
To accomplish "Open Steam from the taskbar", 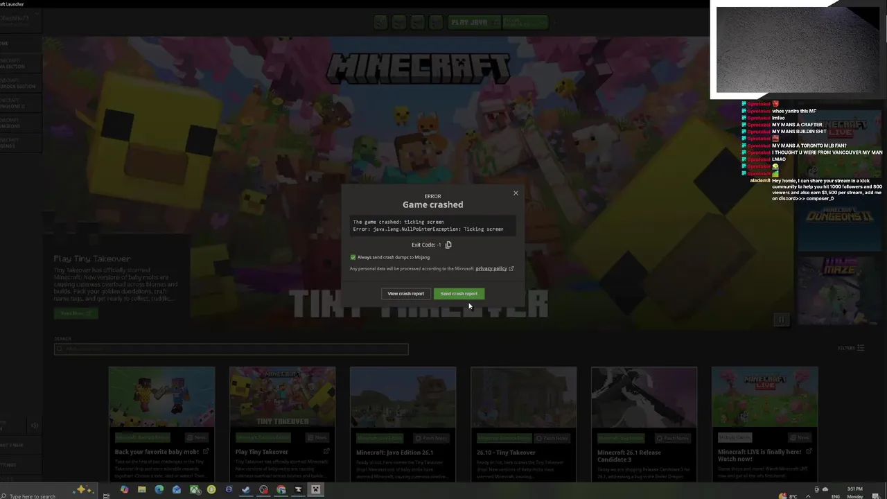I will [x=245, y=490].
